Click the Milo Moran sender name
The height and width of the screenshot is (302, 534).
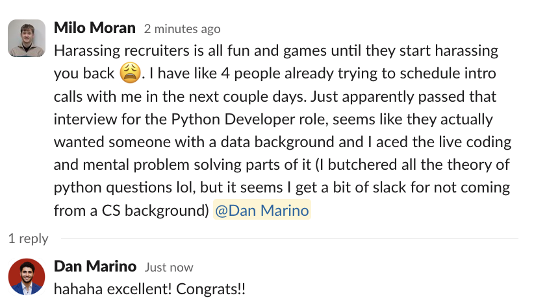[x=95, y=29]
